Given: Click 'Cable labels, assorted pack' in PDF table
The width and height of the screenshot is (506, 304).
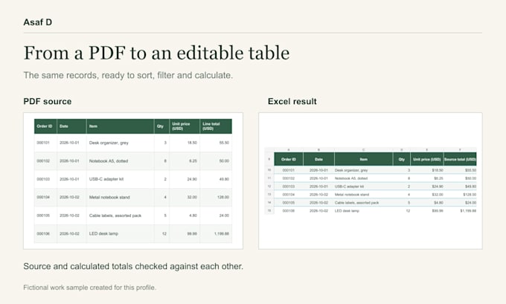Looking at the screenshot, I should click(115, 216).
